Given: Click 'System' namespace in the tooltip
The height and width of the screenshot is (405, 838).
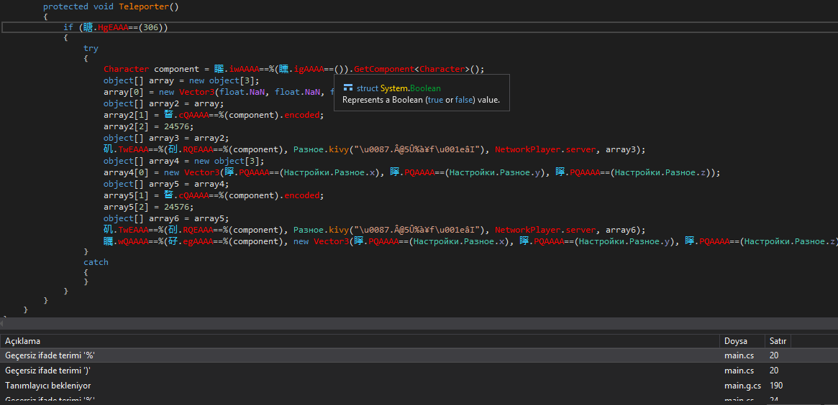Looking at the screenshot, I should point(394,88).
